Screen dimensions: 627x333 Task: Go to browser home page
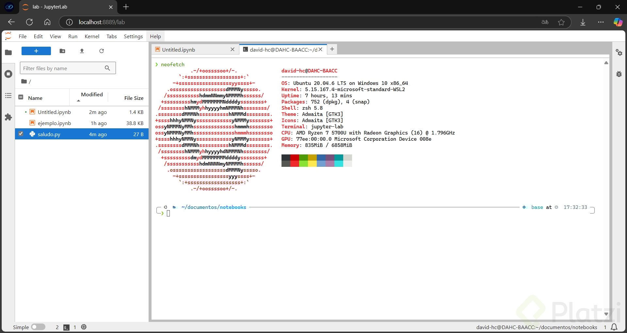47,22
